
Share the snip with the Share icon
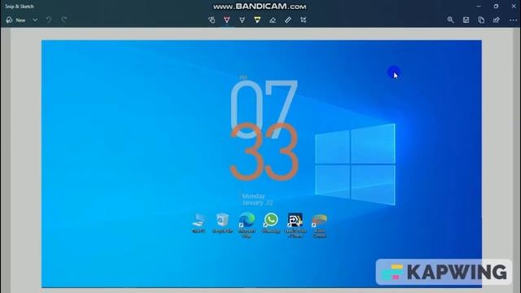pyautogui.click(x=497, y=20)
